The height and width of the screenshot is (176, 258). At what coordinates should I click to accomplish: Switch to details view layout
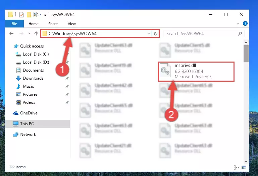point(237,167)
